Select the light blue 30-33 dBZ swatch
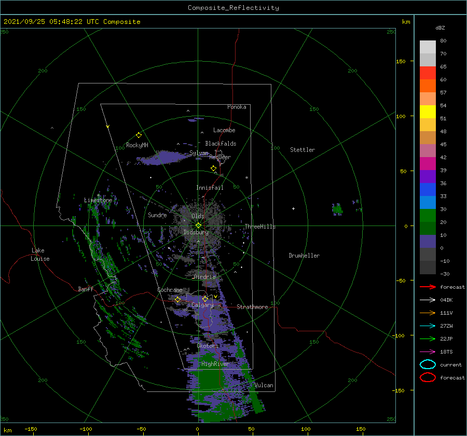 coord(428,202)
